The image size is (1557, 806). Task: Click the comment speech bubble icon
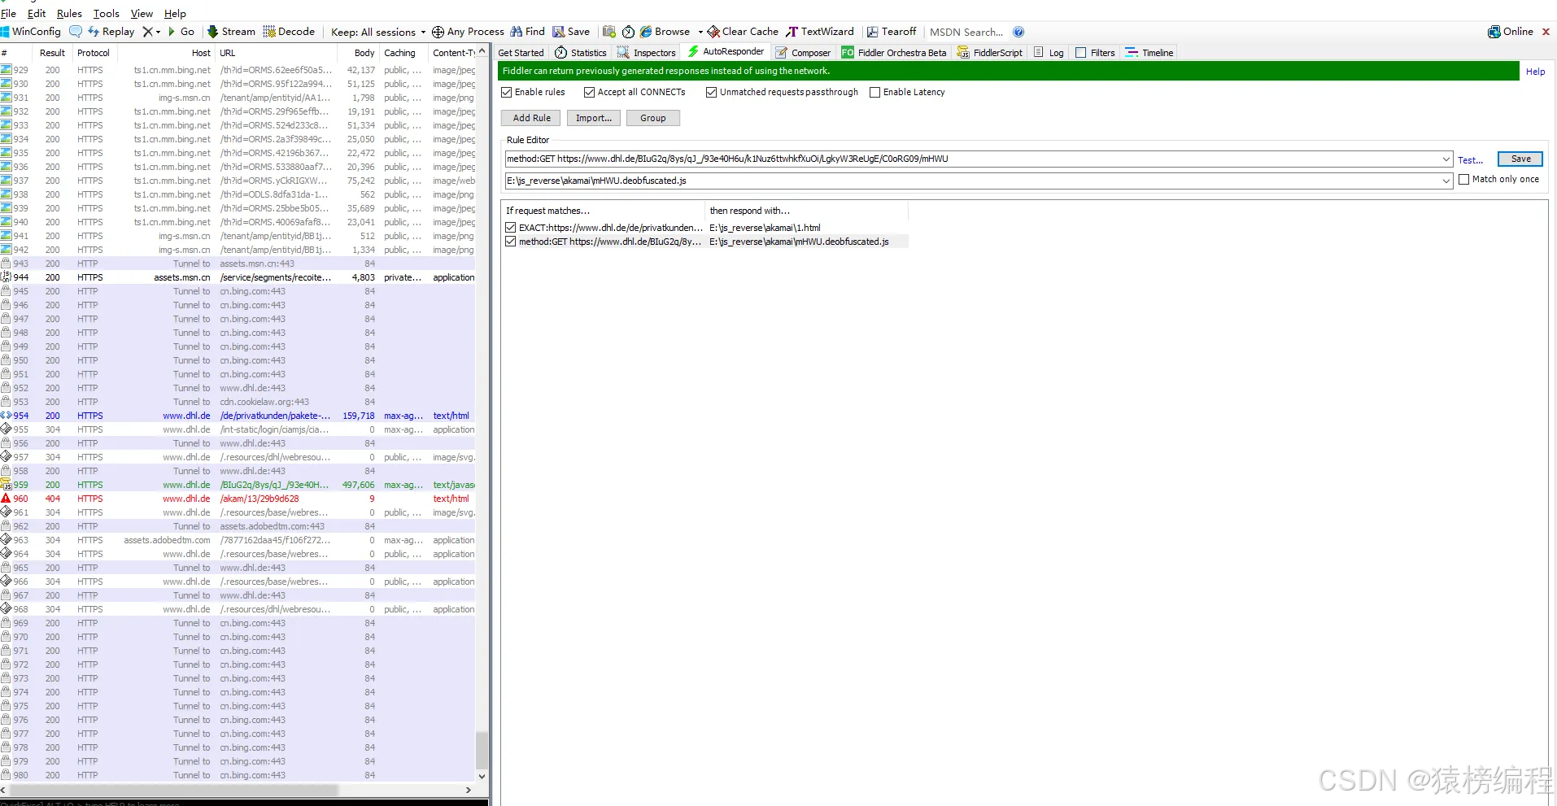click(76, 32)
